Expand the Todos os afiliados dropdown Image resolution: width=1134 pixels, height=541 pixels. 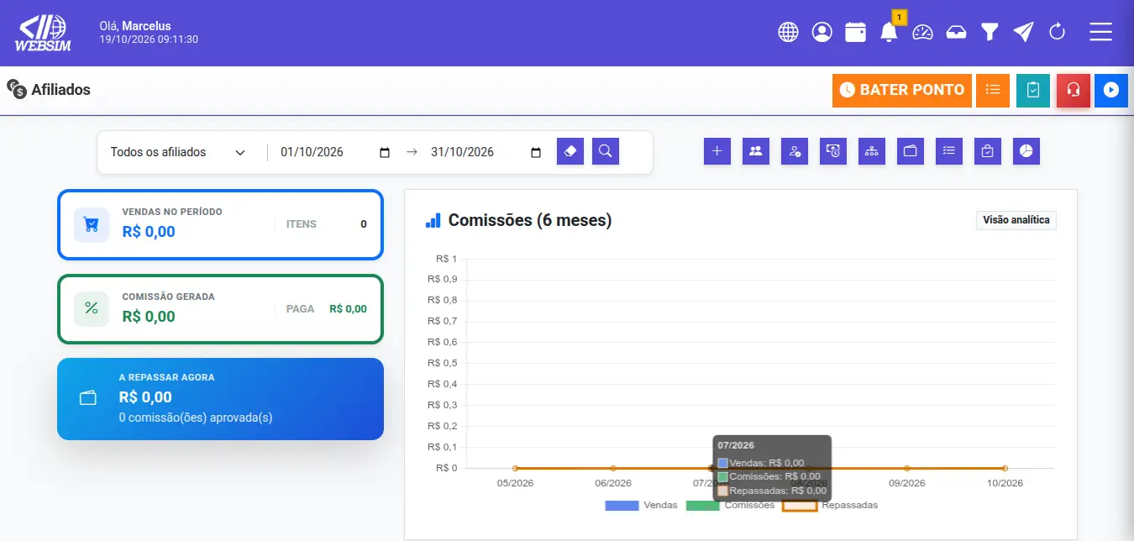click(178, 152)
